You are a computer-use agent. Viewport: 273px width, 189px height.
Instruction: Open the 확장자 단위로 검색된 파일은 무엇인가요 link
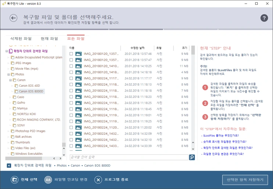(x=227, y=148)
